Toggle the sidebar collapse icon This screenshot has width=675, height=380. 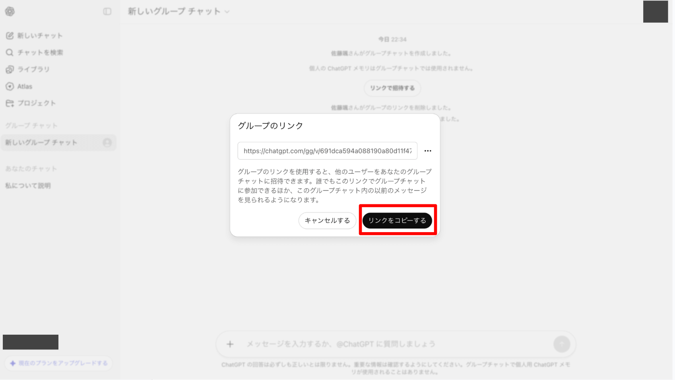coord(107,12)
